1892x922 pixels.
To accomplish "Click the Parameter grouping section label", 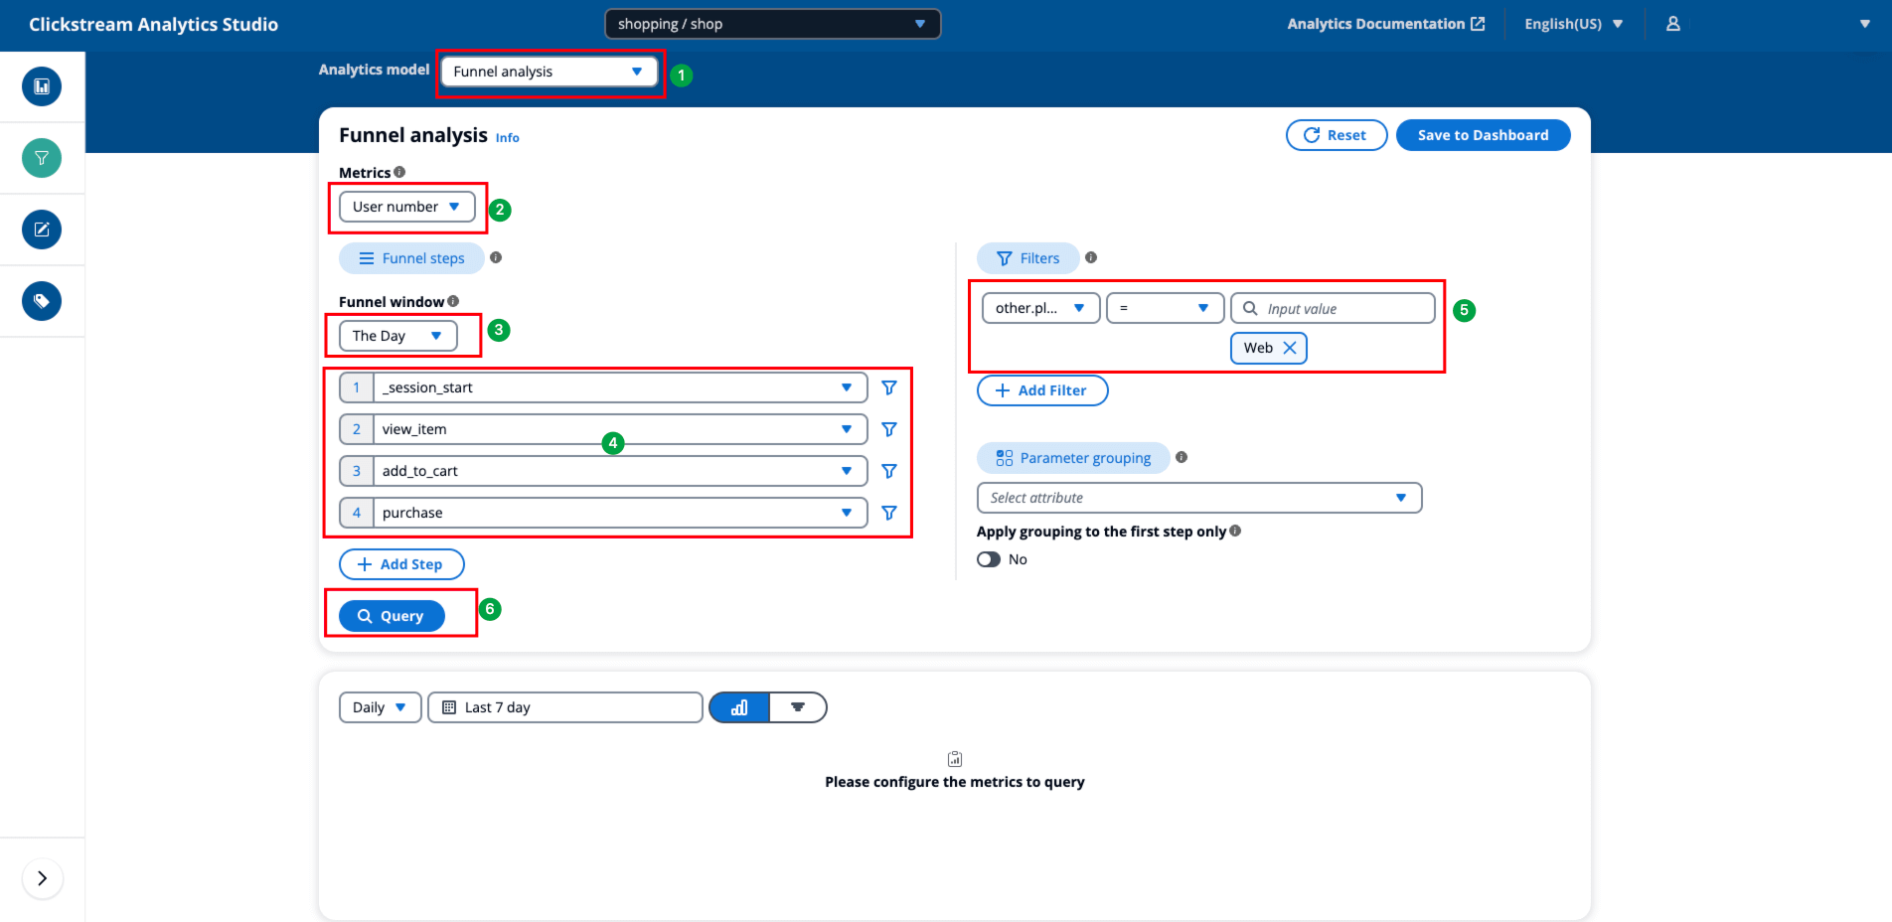I will click(x=1074, y=458).
